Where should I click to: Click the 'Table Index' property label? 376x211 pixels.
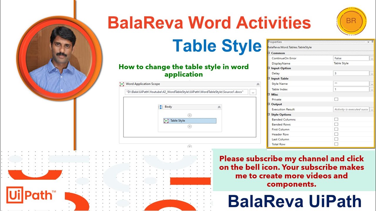pos(280,89)
